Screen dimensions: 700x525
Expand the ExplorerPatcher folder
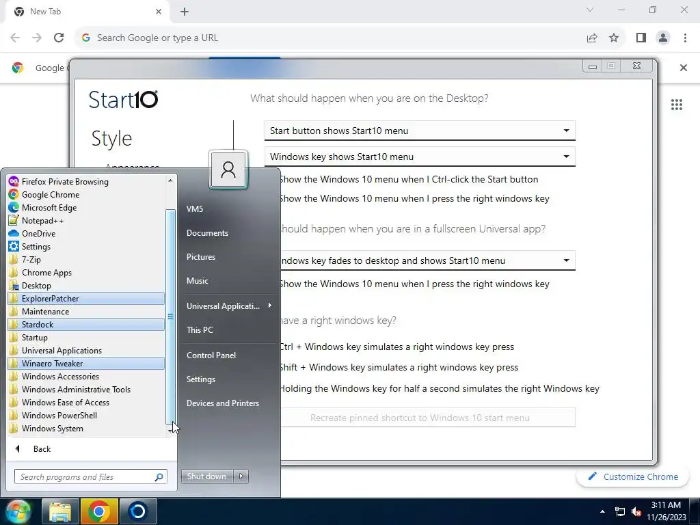(x=85, y=298)
